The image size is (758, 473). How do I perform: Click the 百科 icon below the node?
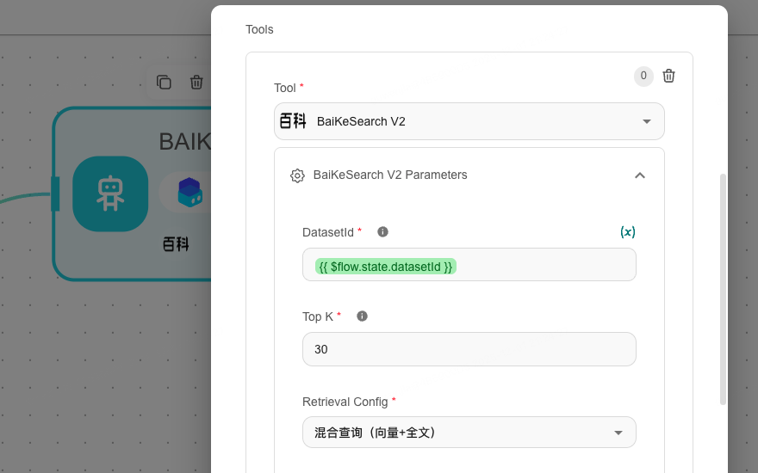pyautogui.click(x=176, y=244)
